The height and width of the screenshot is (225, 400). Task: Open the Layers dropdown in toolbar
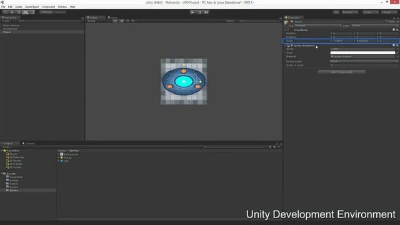point(370,12)
